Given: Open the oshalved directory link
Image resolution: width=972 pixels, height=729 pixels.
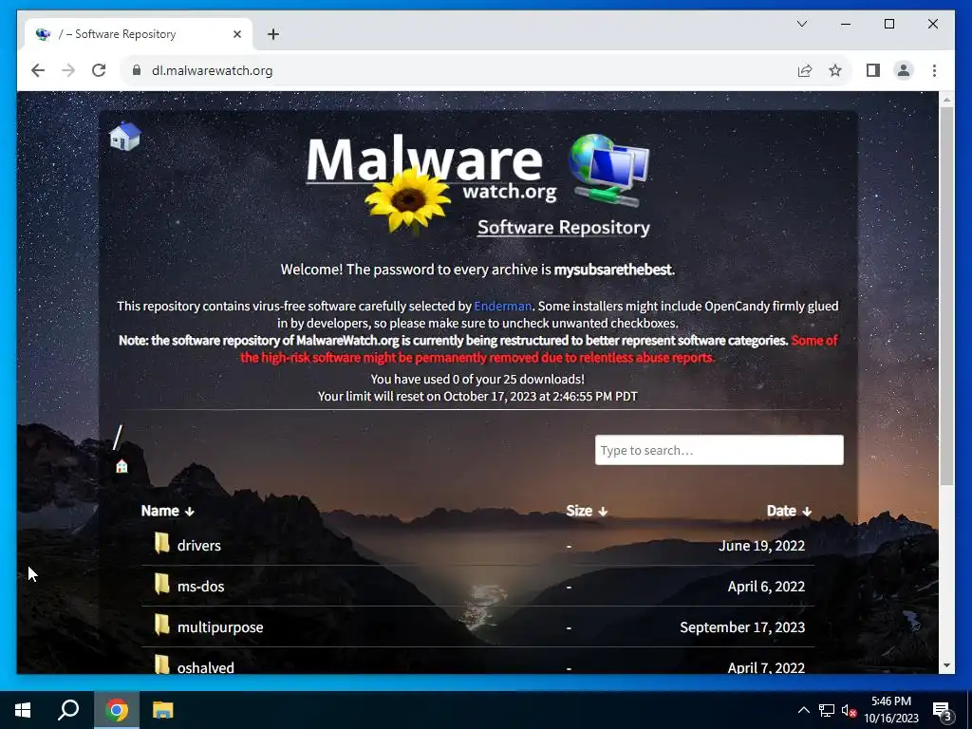Looking at the screenshot, I should coord(206,667).
